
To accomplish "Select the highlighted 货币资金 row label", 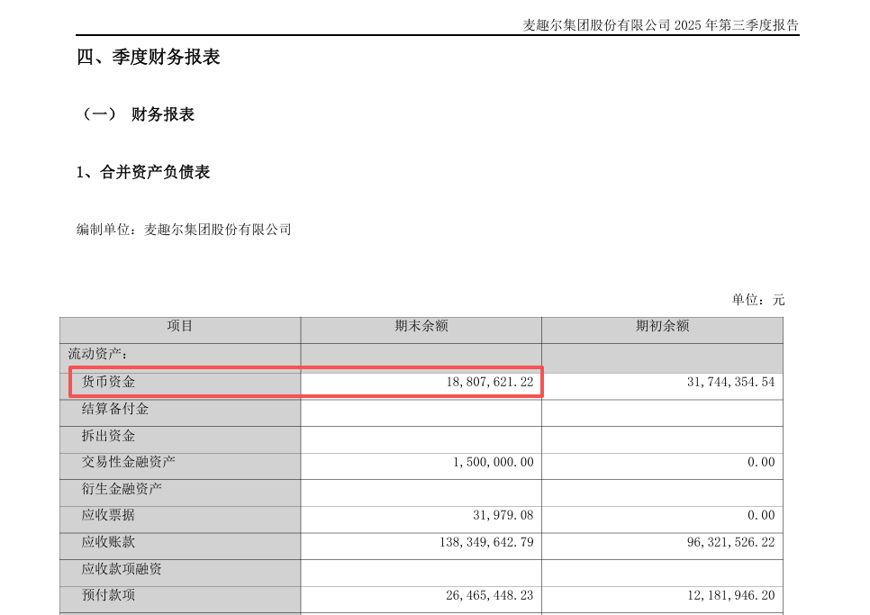I will 109,382.
